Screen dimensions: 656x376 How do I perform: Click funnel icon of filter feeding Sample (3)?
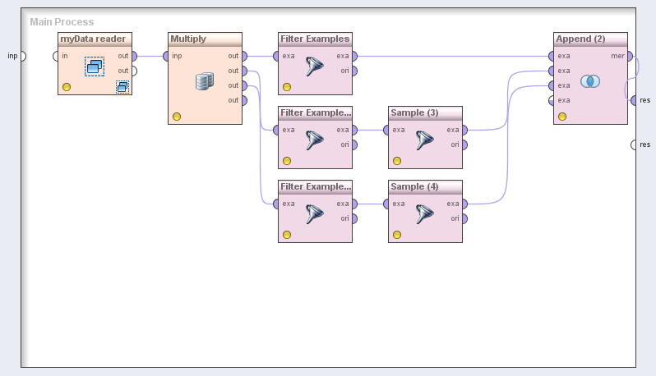pyautogui.click(x=315, y=140)
